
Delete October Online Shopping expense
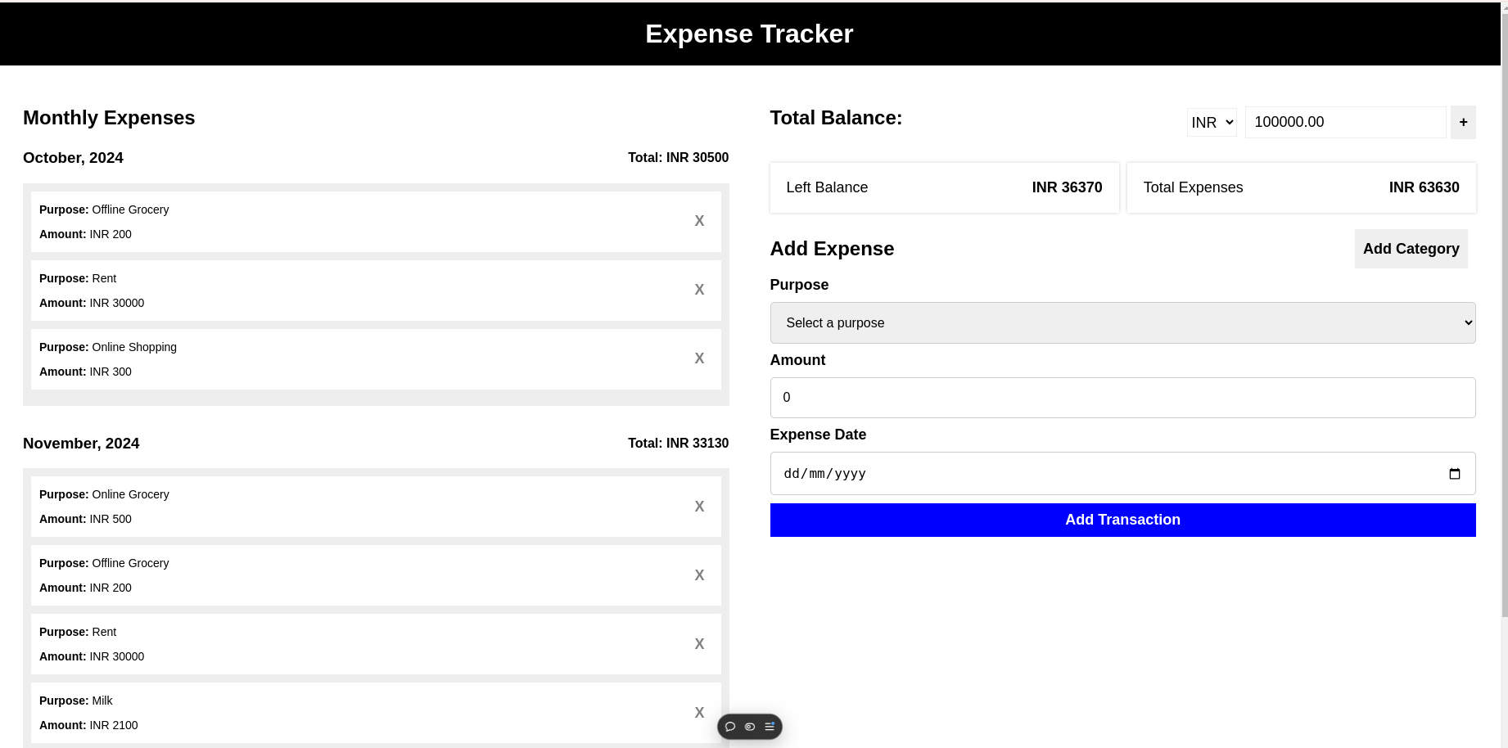(x=699, y=358)
